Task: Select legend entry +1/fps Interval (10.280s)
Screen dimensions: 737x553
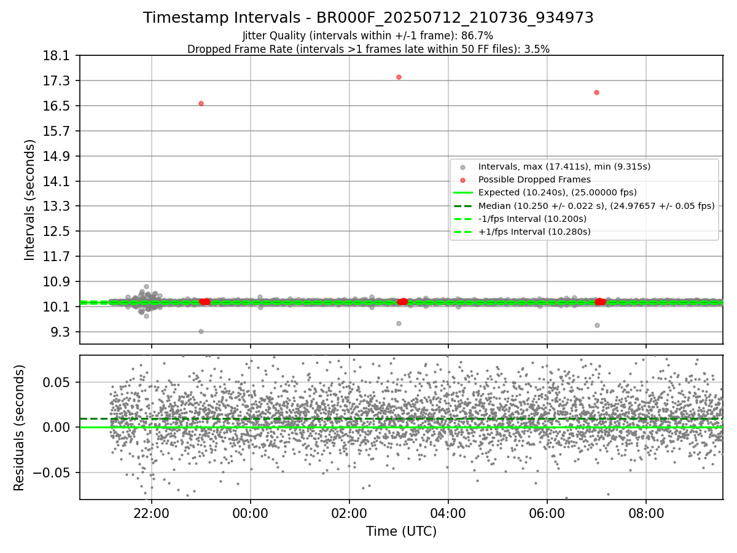Action: pyautogui.click(x=534, y=232)
